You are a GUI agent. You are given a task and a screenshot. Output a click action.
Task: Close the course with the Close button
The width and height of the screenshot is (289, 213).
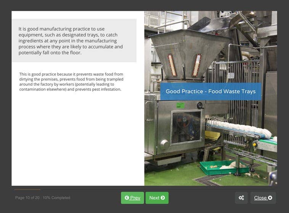[263, 198]
